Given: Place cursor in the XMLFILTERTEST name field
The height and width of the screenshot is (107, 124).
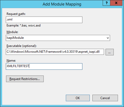Looking at the screenshot, I should click(x=44, y=66).
